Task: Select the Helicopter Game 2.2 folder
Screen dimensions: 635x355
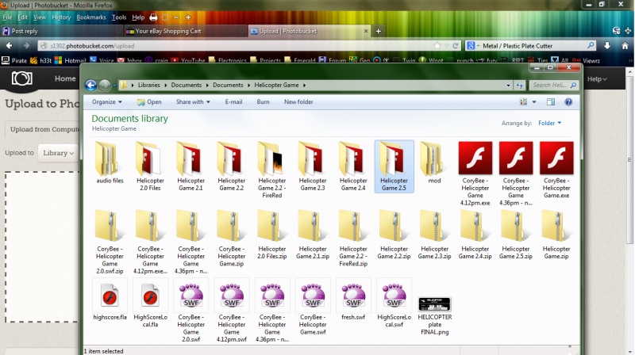Action: coord(231,166)
